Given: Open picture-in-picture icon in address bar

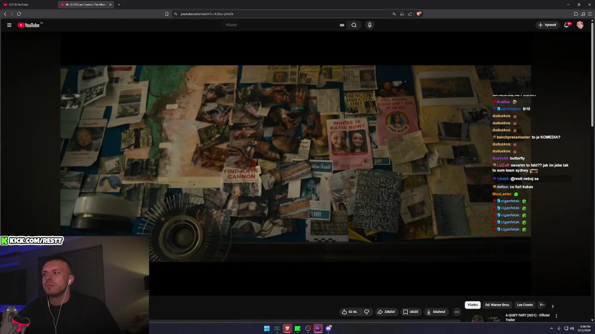Looking at the screenshot, I should tap(402, 14).
